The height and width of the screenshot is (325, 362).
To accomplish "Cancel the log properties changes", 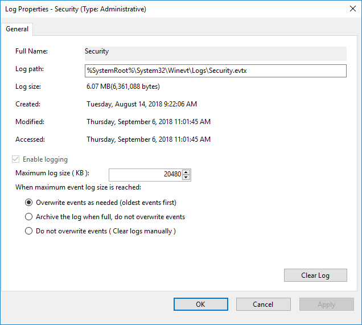I will click(x=263, y=305).
